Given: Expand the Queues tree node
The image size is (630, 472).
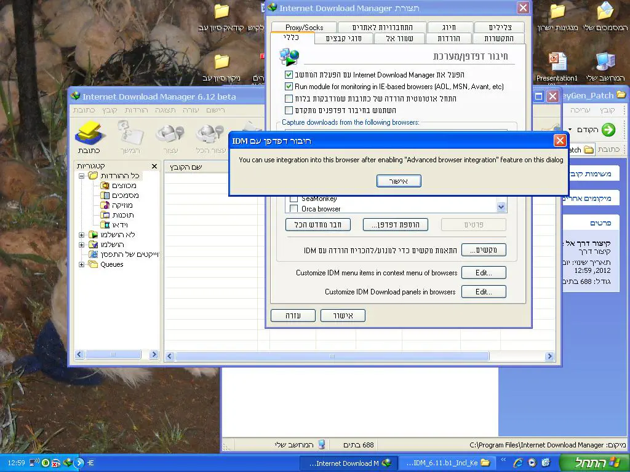Looking at the screenshot, I should [82, 264].
